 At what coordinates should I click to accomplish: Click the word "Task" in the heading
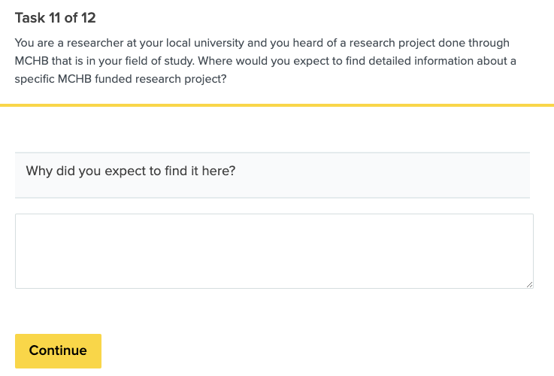tap(30, 17)
